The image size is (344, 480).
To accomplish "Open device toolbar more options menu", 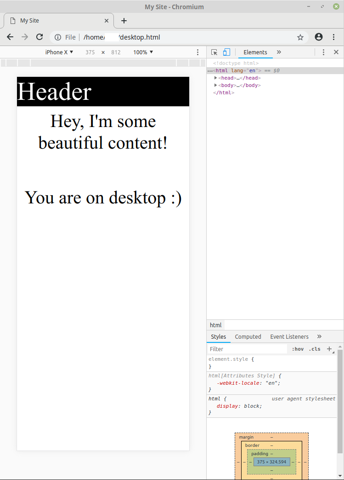I will (x=197, y=52).
